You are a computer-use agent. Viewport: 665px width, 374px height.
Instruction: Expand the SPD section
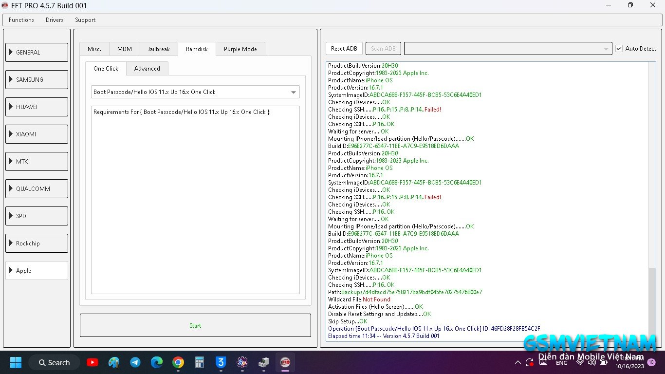click(x=37, y=216)
